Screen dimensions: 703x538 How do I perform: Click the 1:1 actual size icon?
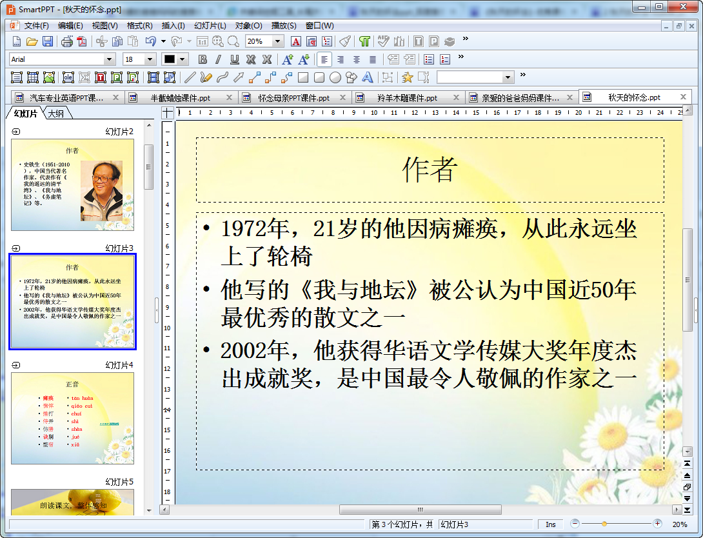[203, 42]
